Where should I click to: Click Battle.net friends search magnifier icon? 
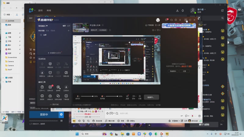point(223,18)
